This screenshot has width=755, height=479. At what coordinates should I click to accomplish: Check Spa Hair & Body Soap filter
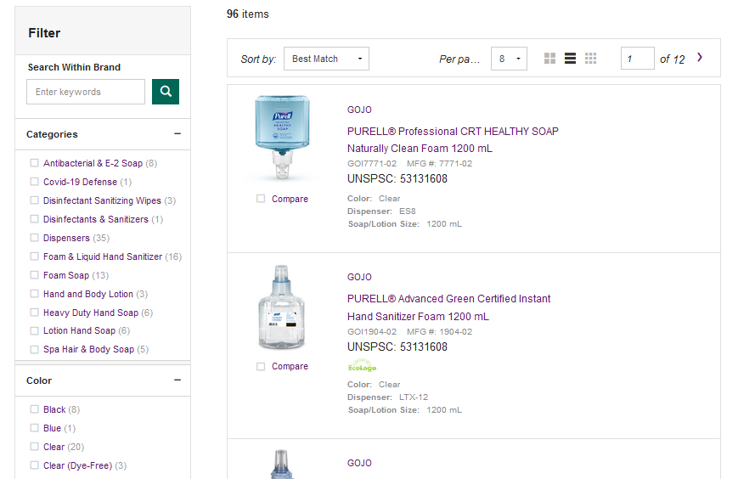coord(34,350)
